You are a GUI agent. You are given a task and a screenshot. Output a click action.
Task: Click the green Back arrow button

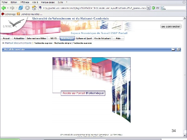(3, 8)
